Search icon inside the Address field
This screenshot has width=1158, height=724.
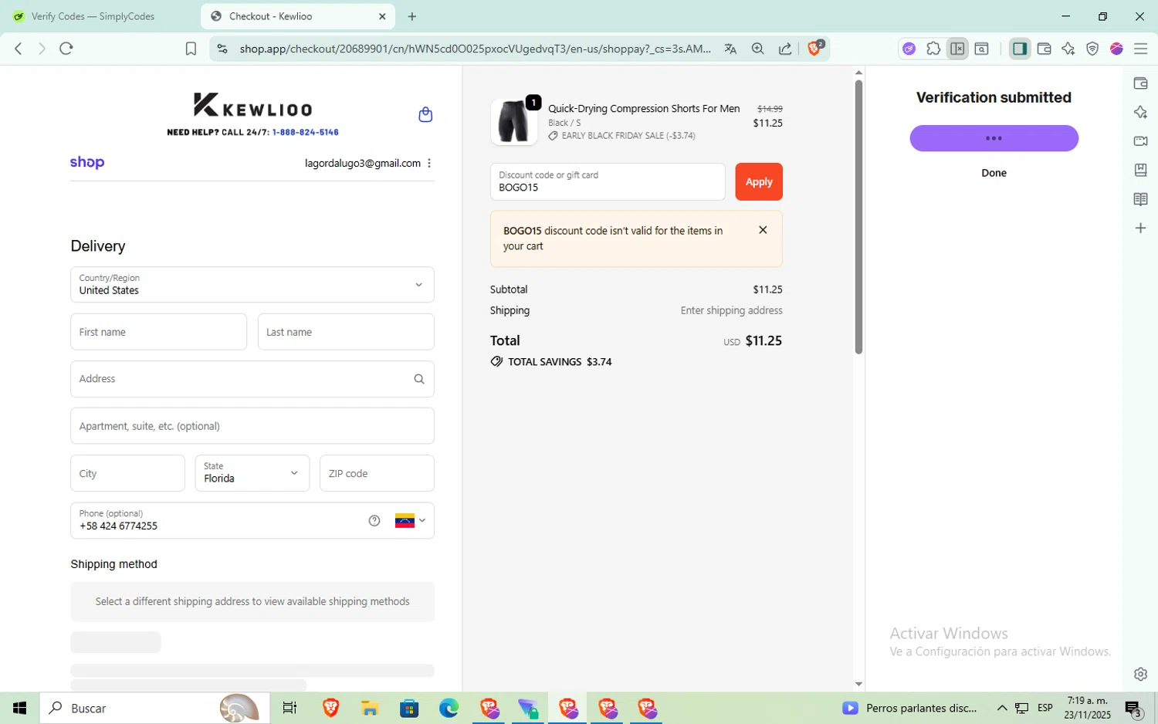(x=419, y=379)
